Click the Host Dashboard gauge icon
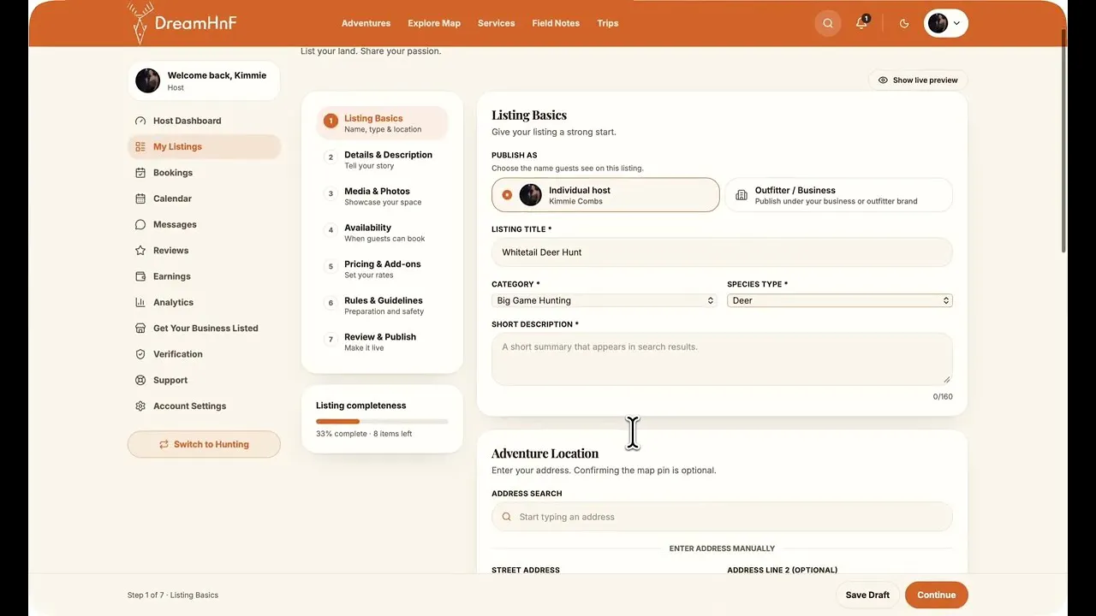The width and height of the screenshot is (1096, 616). coord(140,121)
